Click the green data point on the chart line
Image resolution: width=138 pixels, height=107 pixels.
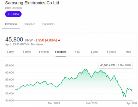(123, 93)
